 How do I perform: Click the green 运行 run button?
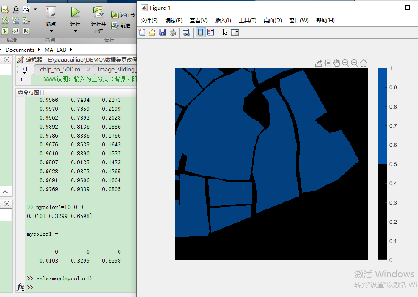[x=75, y=12]
